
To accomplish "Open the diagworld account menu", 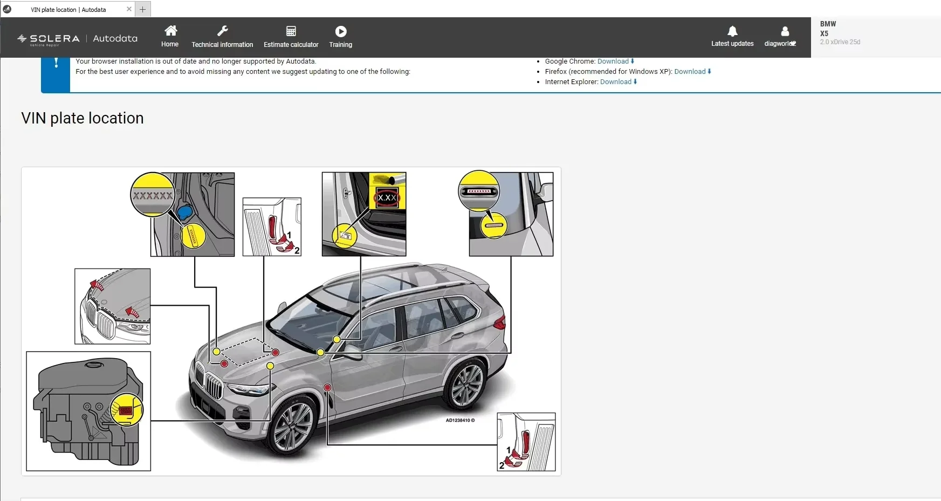I will click(780, 36).
